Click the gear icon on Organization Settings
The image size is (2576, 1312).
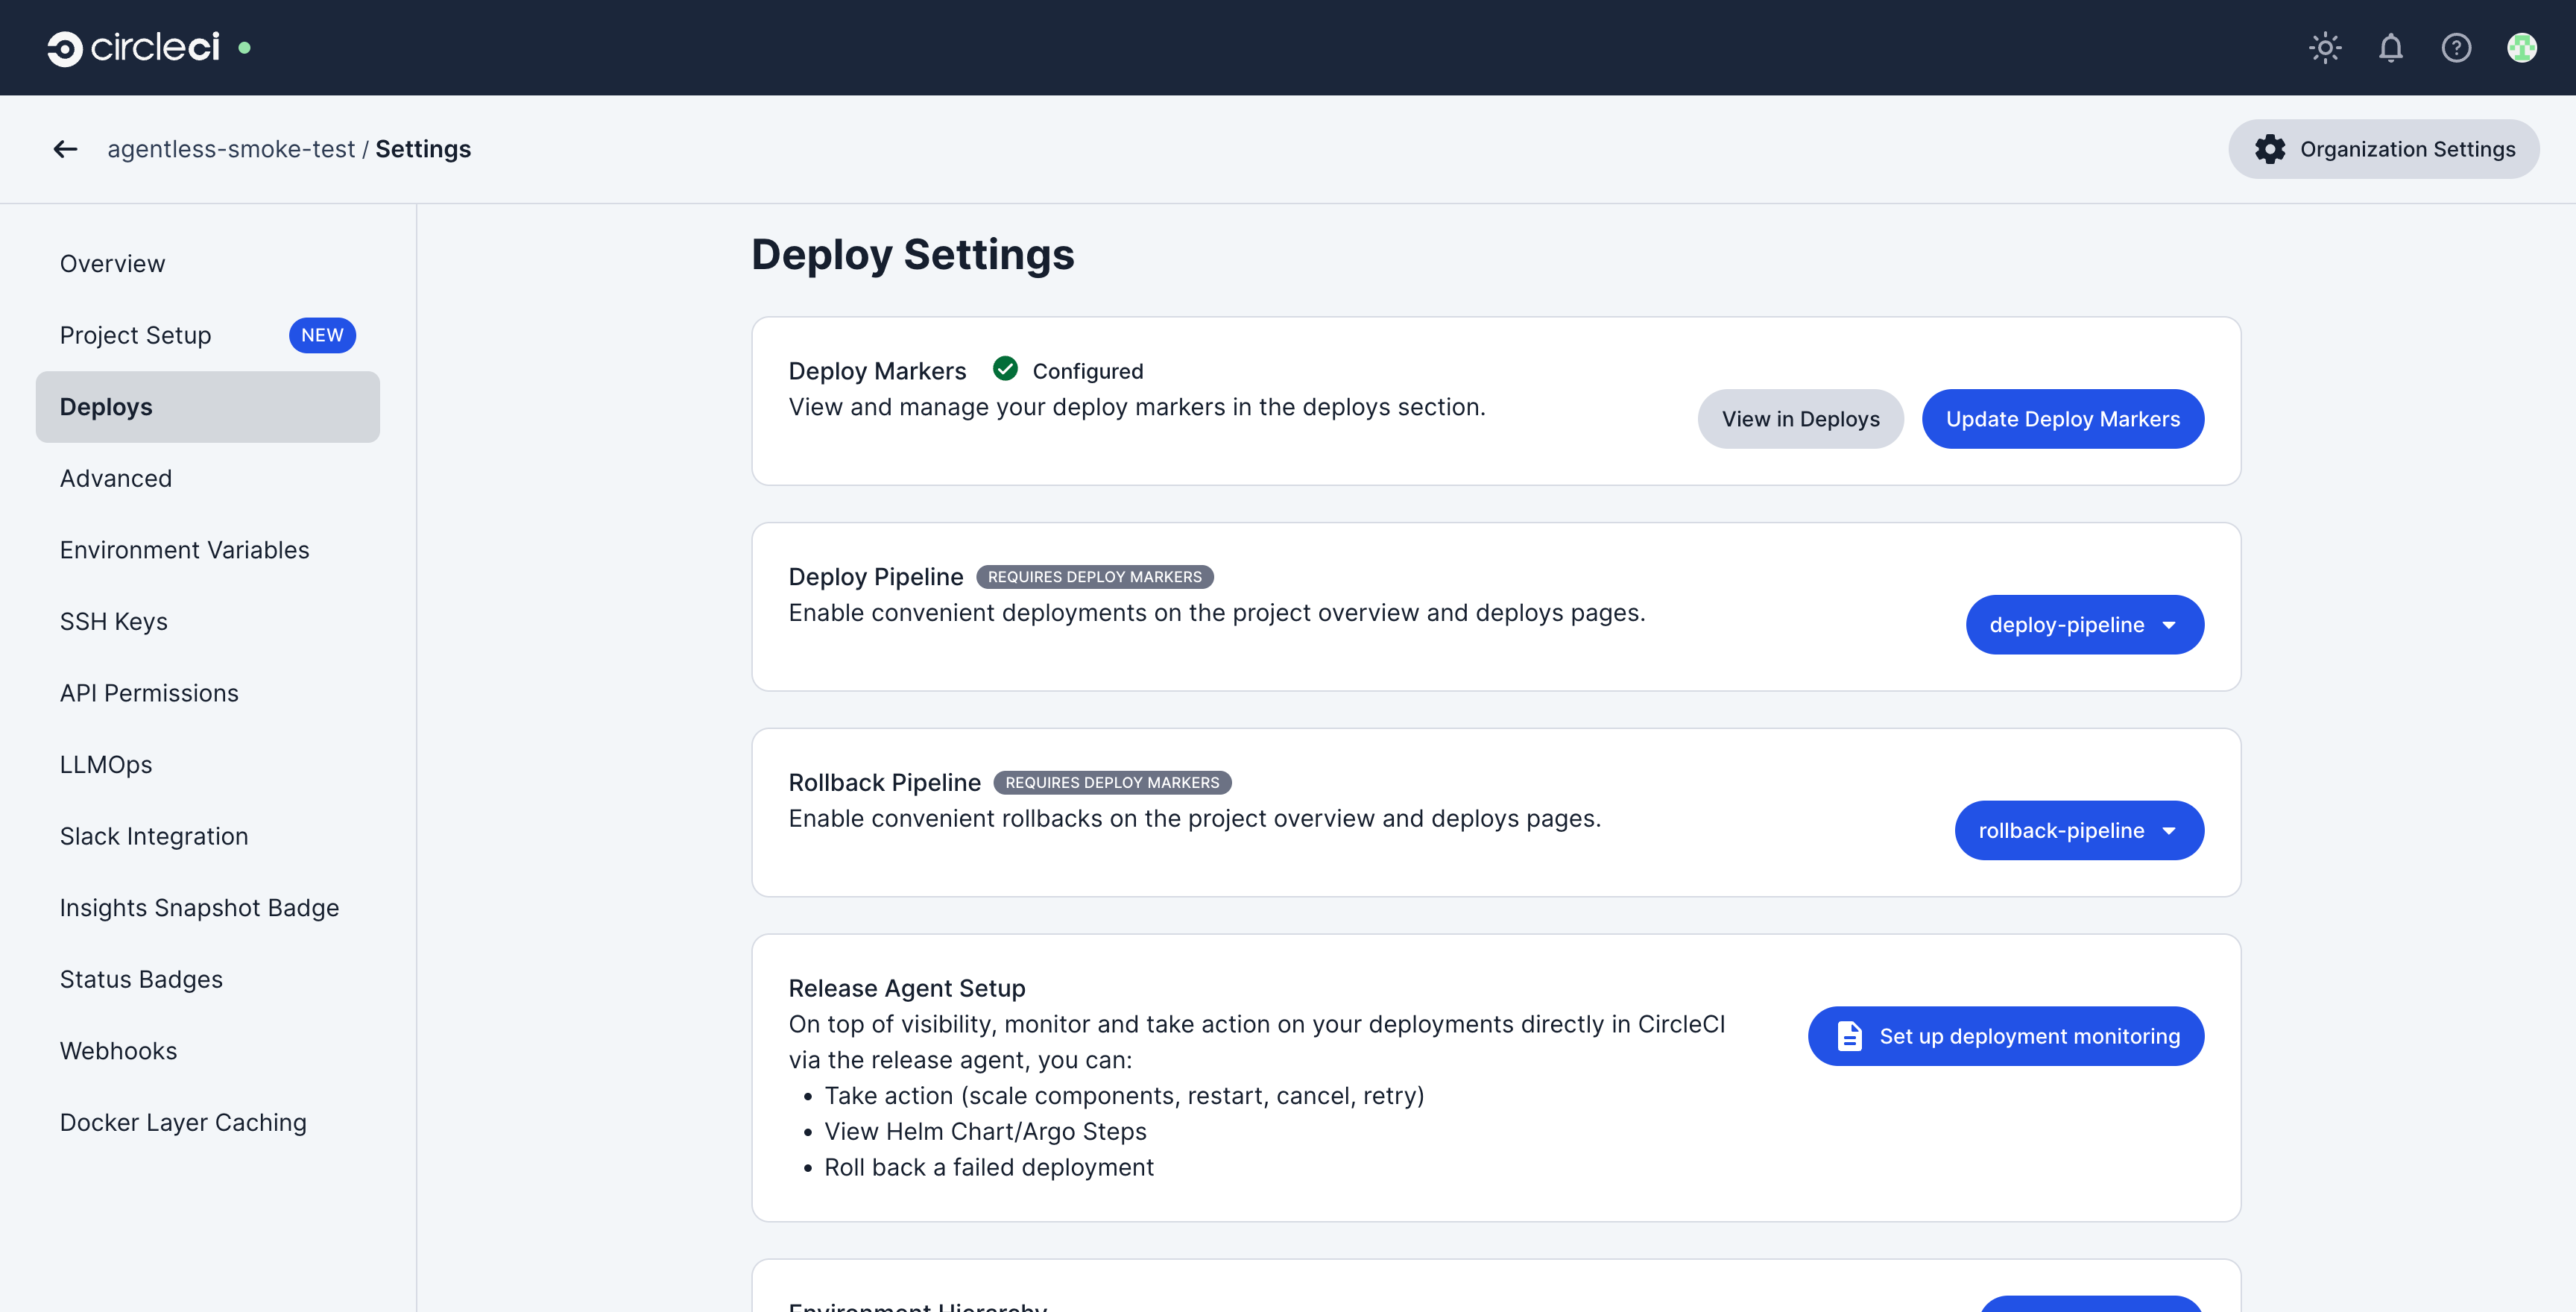pyautogui.click(x=2271, y=148)
